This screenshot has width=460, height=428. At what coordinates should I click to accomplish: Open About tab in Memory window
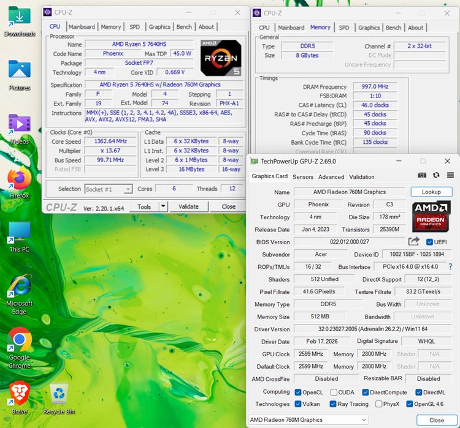click(415, 28)
